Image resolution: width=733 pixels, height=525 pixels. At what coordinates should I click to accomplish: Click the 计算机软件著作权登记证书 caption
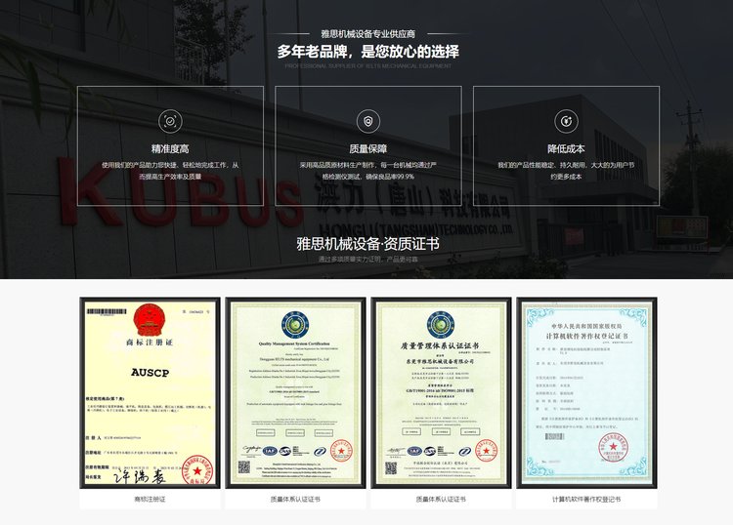click(x=586, y=499)
